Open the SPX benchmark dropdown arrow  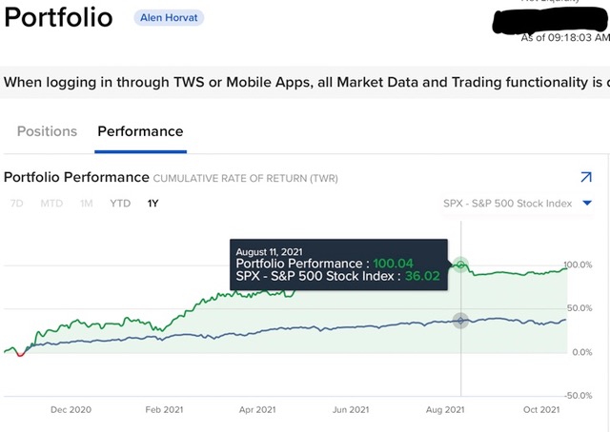pyautogui.click(x=587, y=203)
